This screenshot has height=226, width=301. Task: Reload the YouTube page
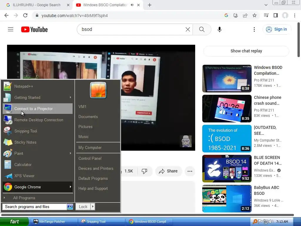pos(25,15)
